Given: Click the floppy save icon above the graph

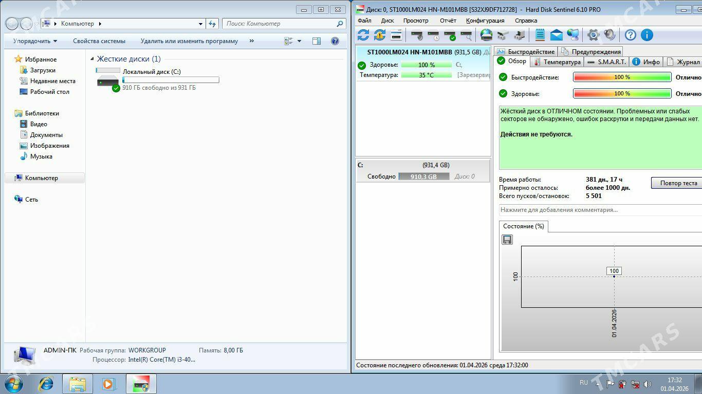Looking at the screenshot, I should pyautogui.click(x=507, y=240).
